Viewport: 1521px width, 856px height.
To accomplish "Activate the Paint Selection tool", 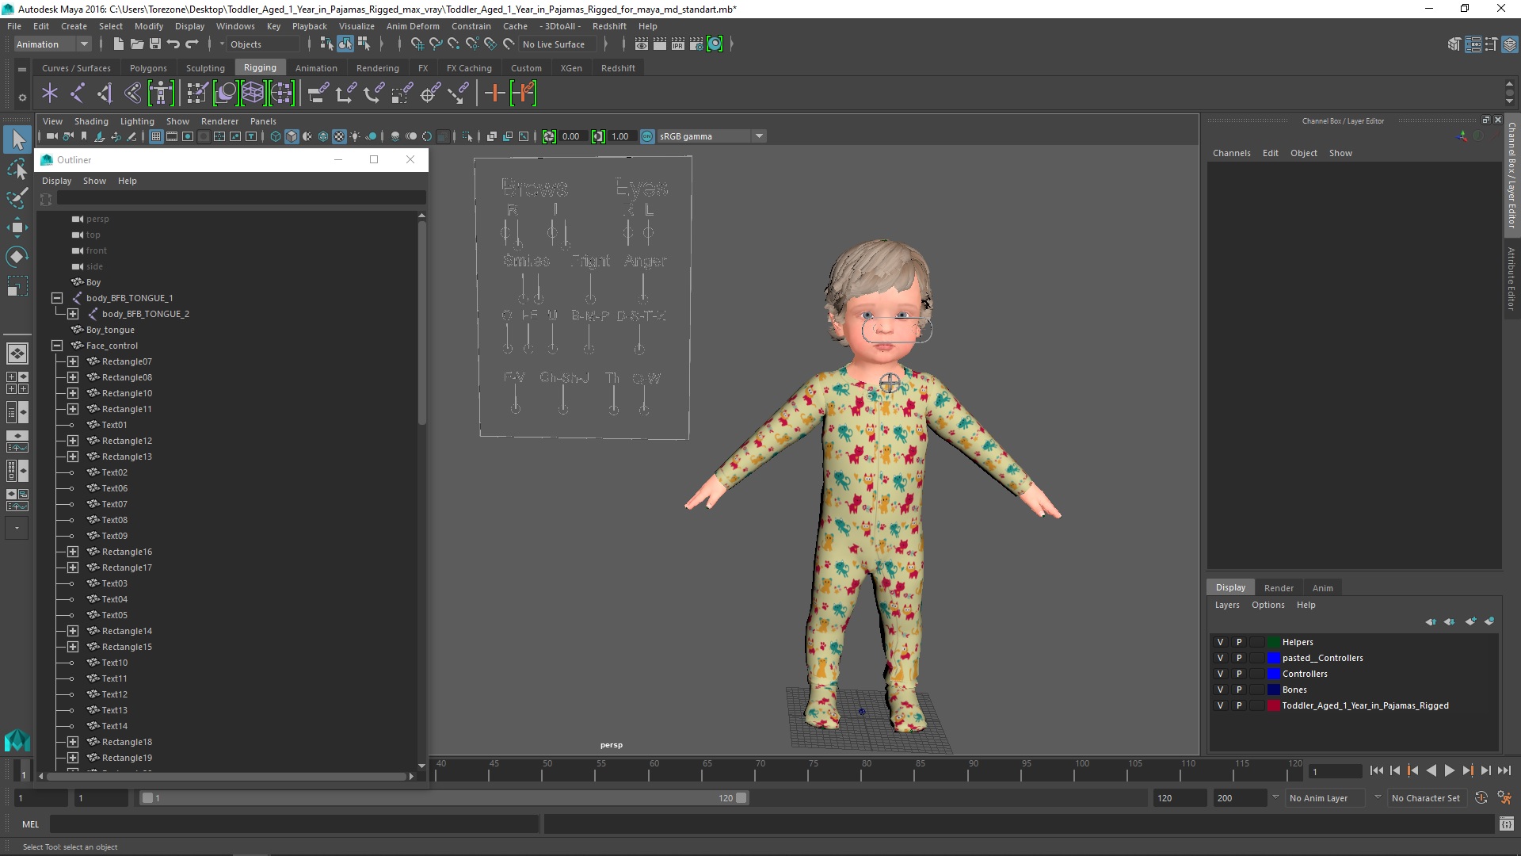I will click(17, 198).
